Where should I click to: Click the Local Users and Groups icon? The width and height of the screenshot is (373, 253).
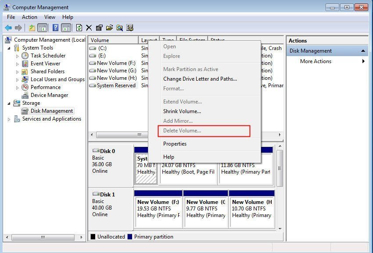pyautogui.click(x=25, y=79)
